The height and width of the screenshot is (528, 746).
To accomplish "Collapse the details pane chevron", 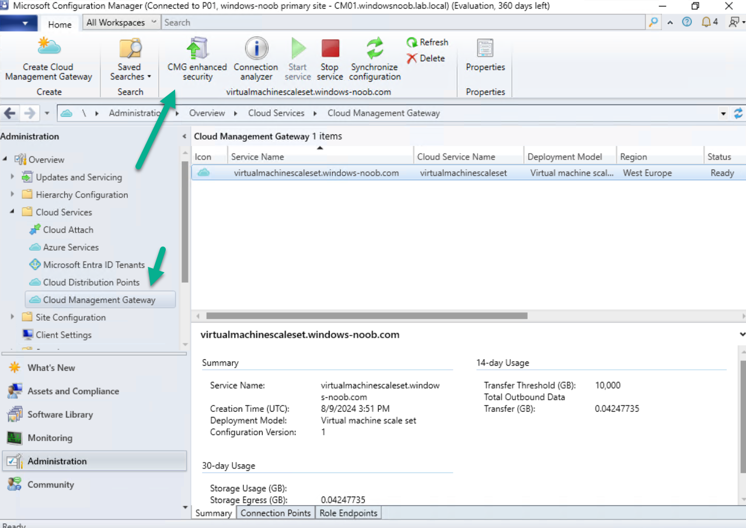I will pyautogui.click(x=742, y=335).
